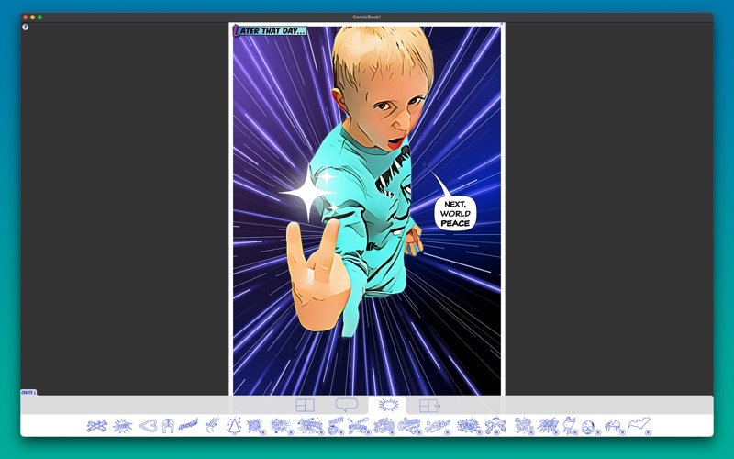Choose the skull sticker

tap(590, 427)
